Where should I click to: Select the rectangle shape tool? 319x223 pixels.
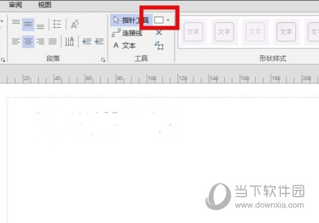pos(159,20)
